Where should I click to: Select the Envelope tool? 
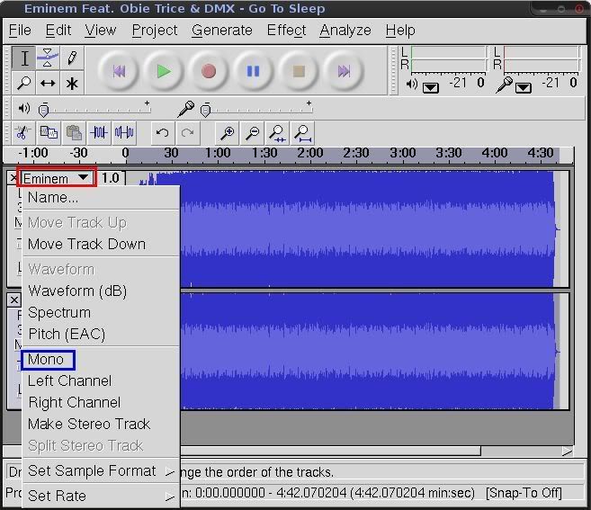point(48,58)
